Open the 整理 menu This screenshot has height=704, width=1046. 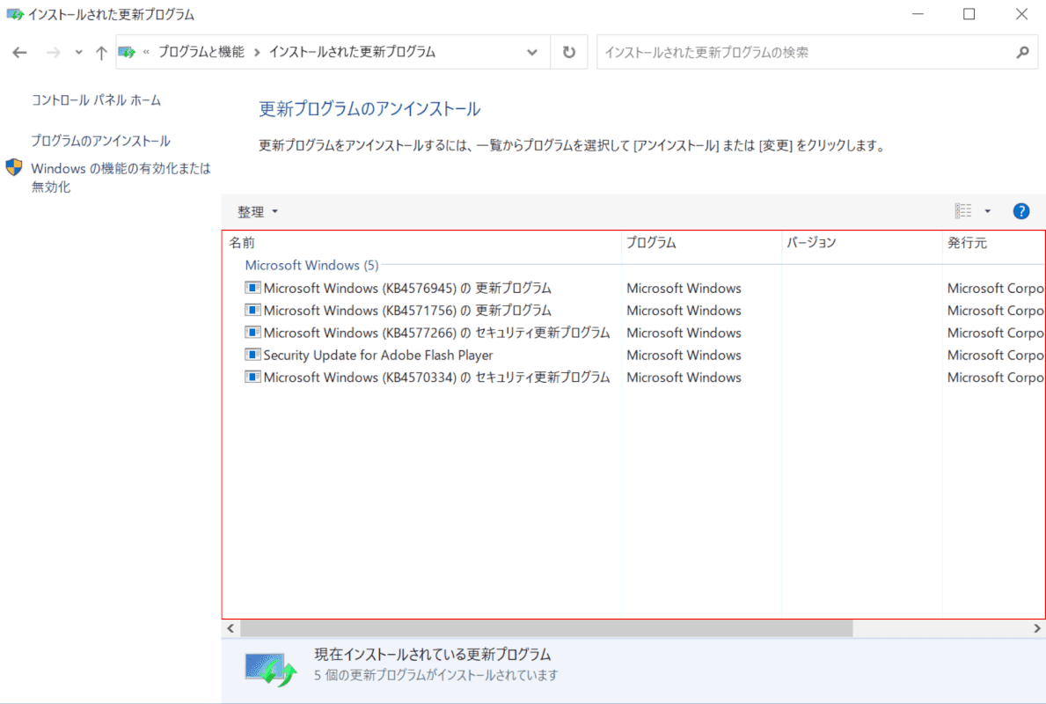pos(258,211)
